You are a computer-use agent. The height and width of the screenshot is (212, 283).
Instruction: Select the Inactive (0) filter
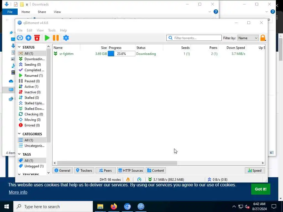(x=32, y=92)
